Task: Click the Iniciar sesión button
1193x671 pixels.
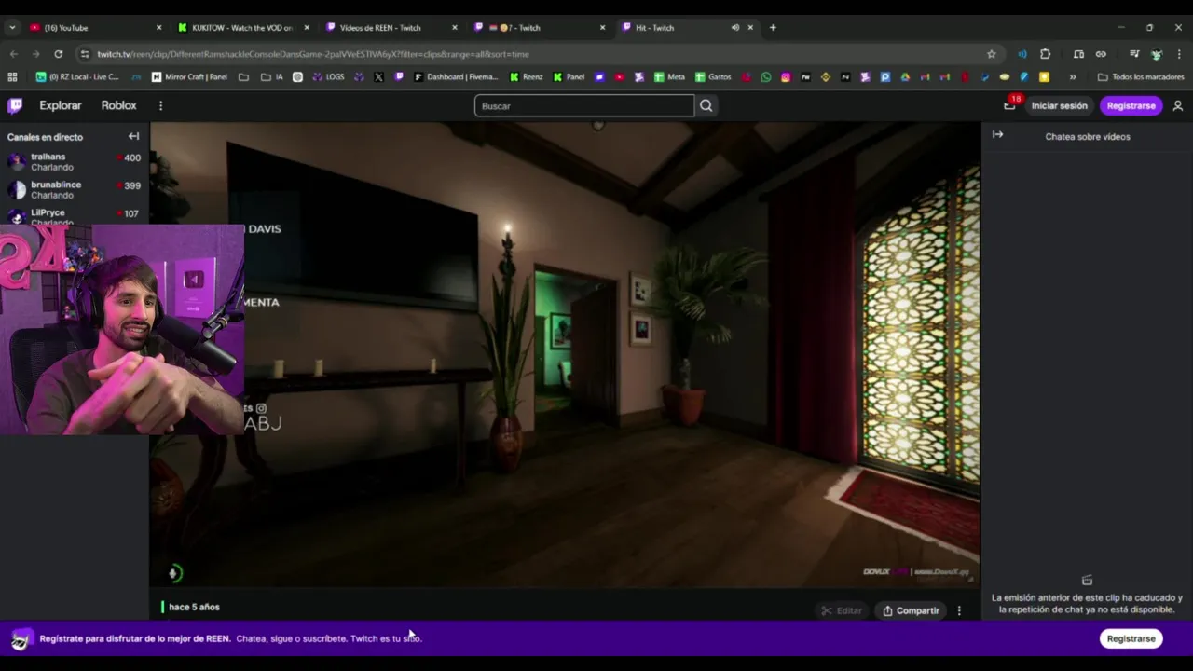Action: click(1059, 105)
